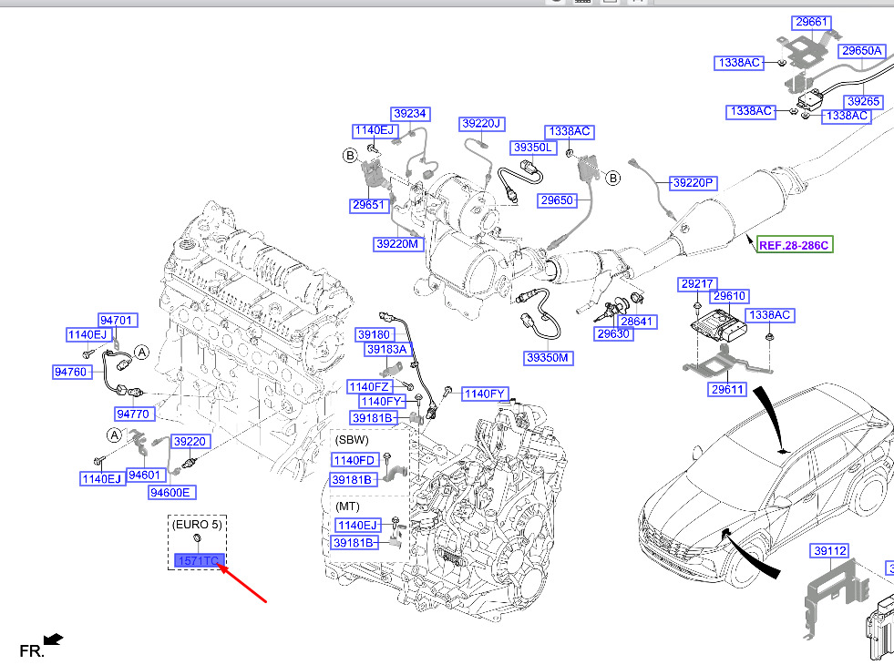Select part number 94760

pyautogui.click(x=71, y=372)
